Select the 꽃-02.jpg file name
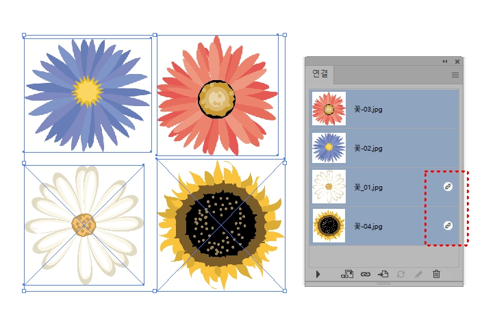495x315 pixels. (368, 148)
